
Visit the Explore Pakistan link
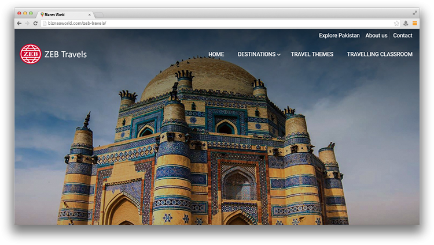click(339, 35)
